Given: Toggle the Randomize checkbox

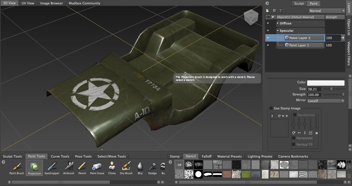Looking at the screenshot, I should tap(295, 115).
